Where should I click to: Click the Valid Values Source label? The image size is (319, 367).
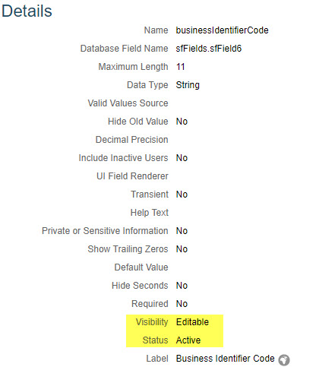coord(128,103)
